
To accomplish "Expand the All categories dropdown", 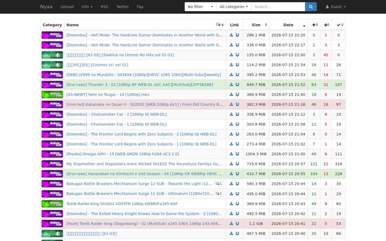I will pos(234,6).
